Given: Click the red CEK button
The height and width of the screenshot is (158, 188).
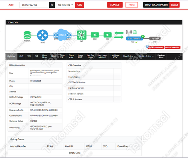Looking at the screenshot, I should click(x=79, y=5).
